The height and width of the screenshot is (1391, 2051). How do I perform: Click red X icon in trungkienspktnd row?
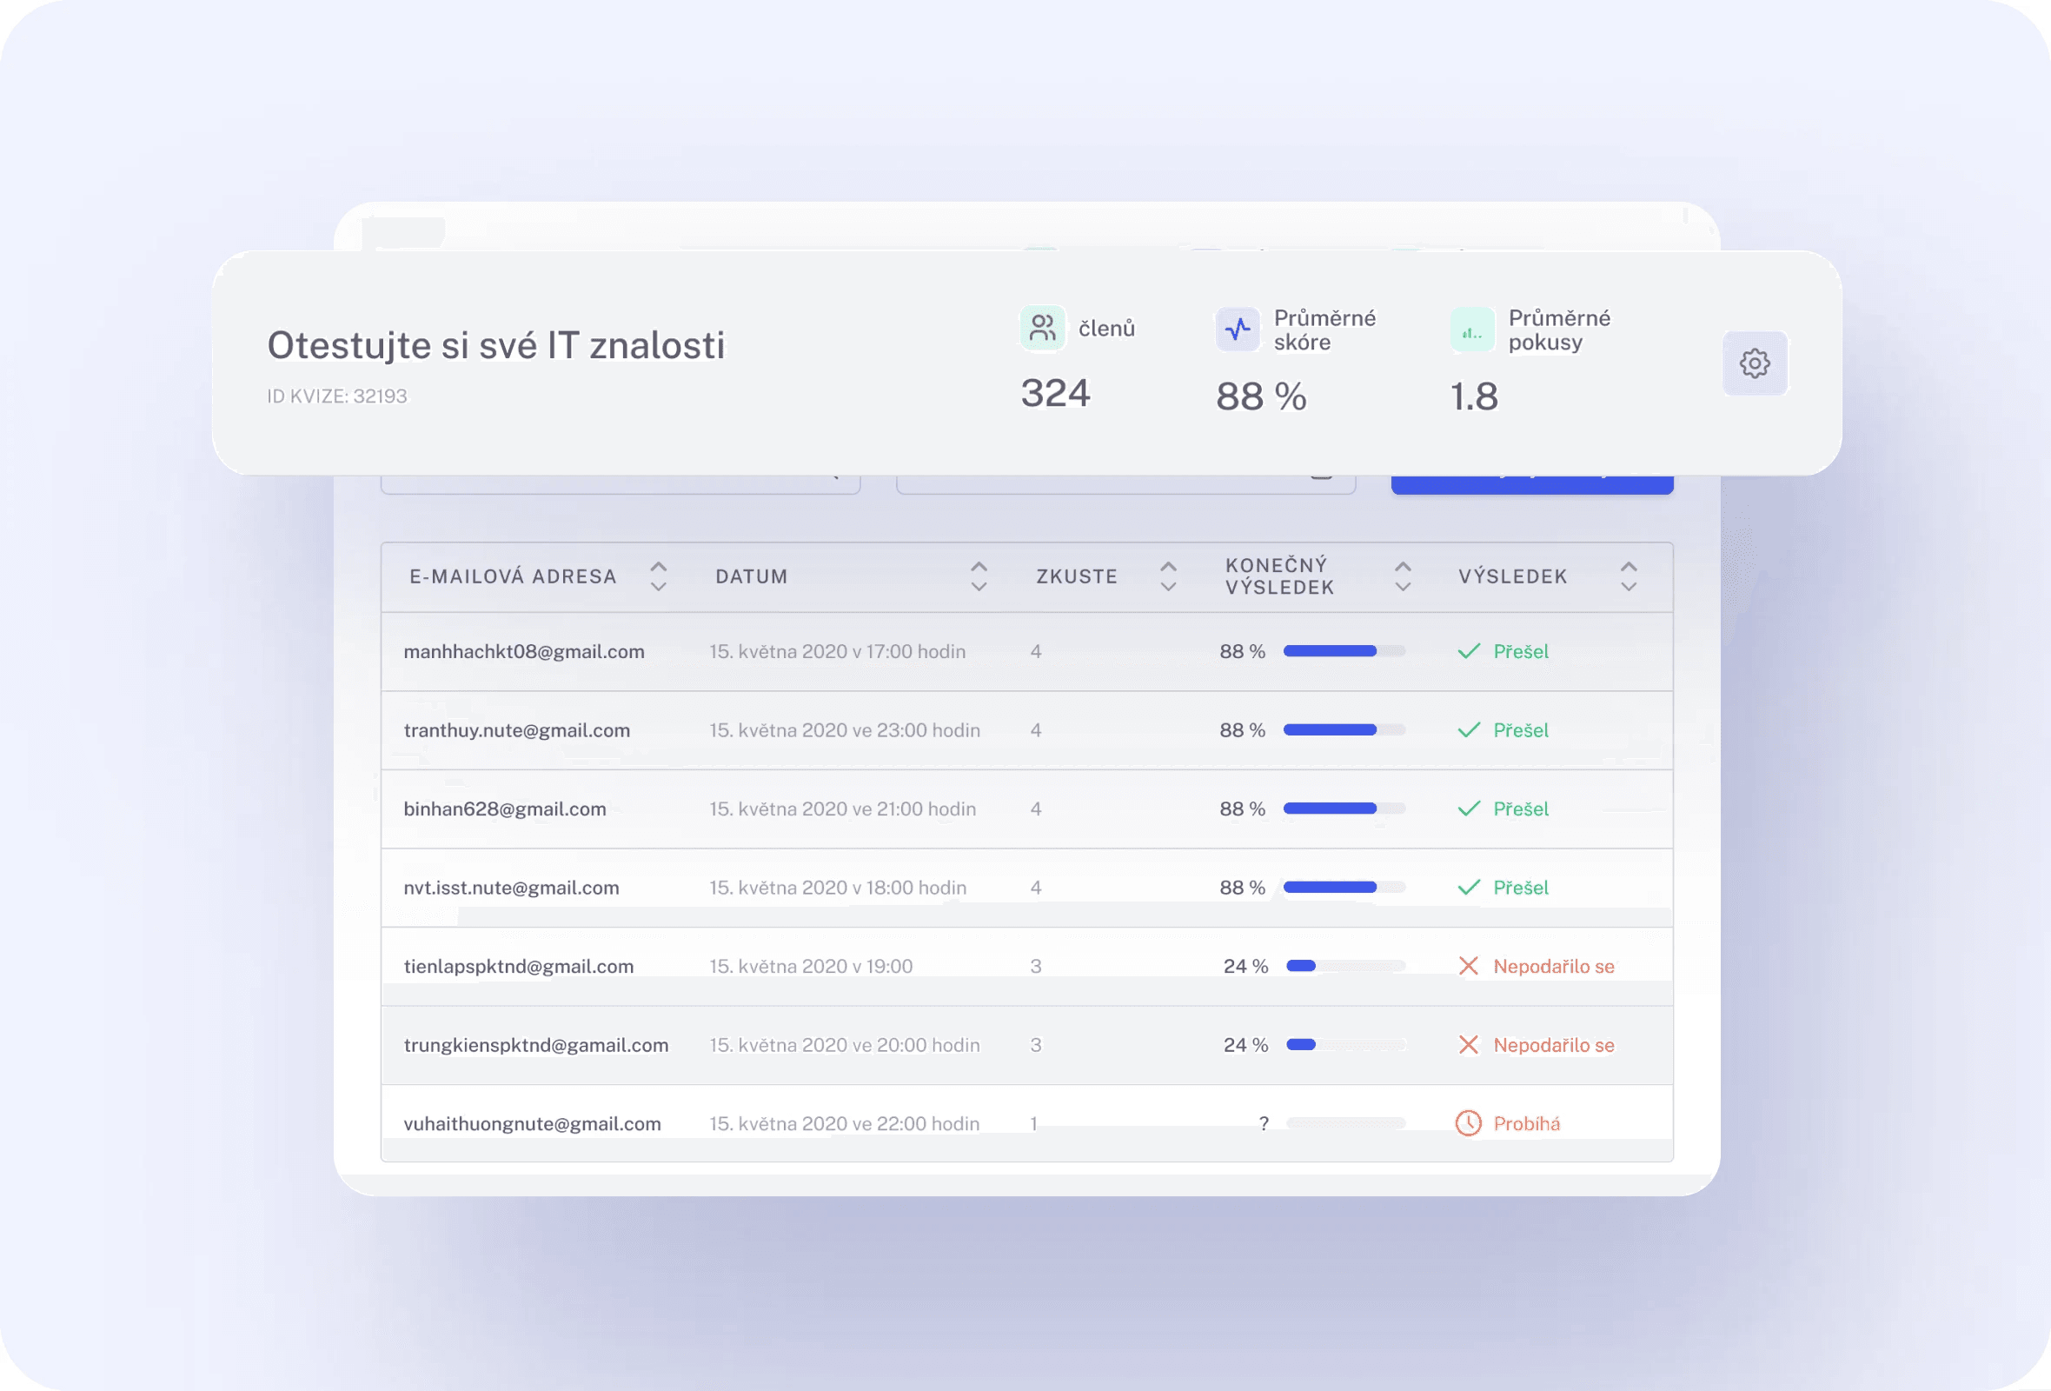click(x=1469, y=1045)
